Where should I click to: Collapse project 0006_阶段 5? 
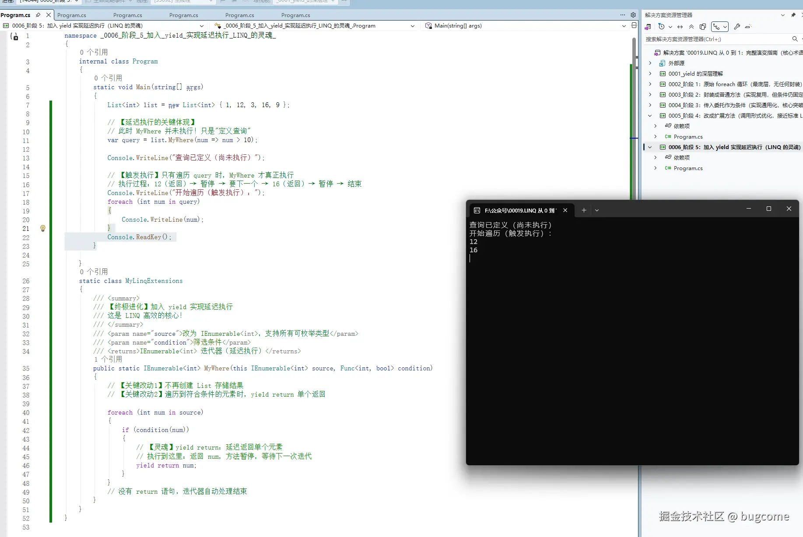click(650, 147)
